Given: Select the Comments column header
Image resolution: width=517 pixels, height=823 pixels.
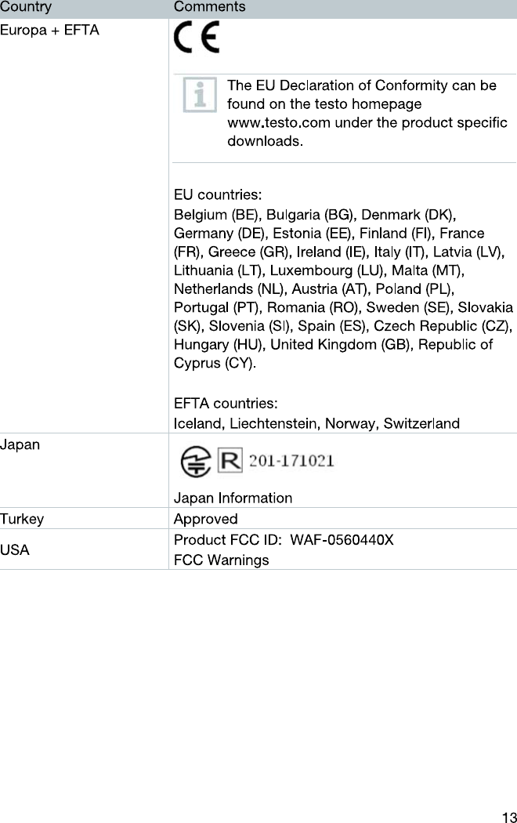Looking at the screenshot, I should point(209,7).
